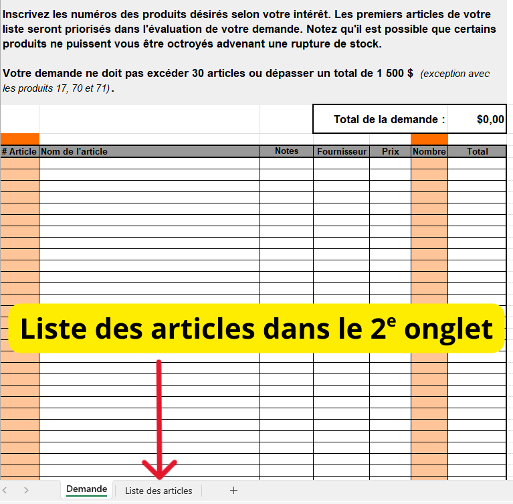The height and width of the screenshot is (504, 513).
Task: Click the Prix column header cell
Action: [390, 151]
